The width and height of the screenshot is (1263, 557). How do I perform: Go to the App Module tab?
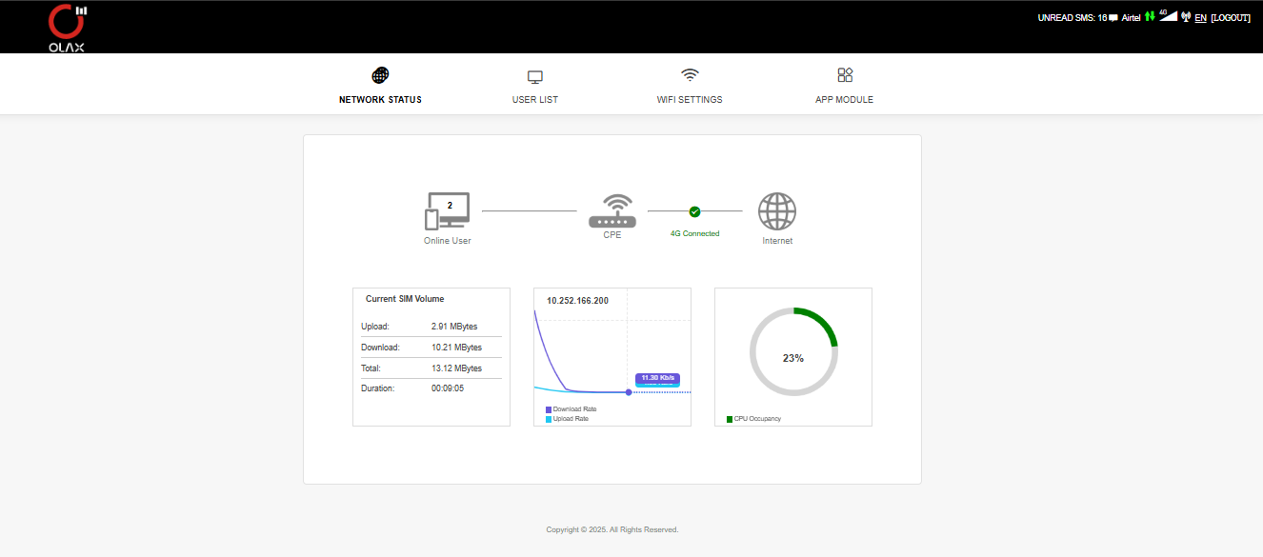coord(844,87)
